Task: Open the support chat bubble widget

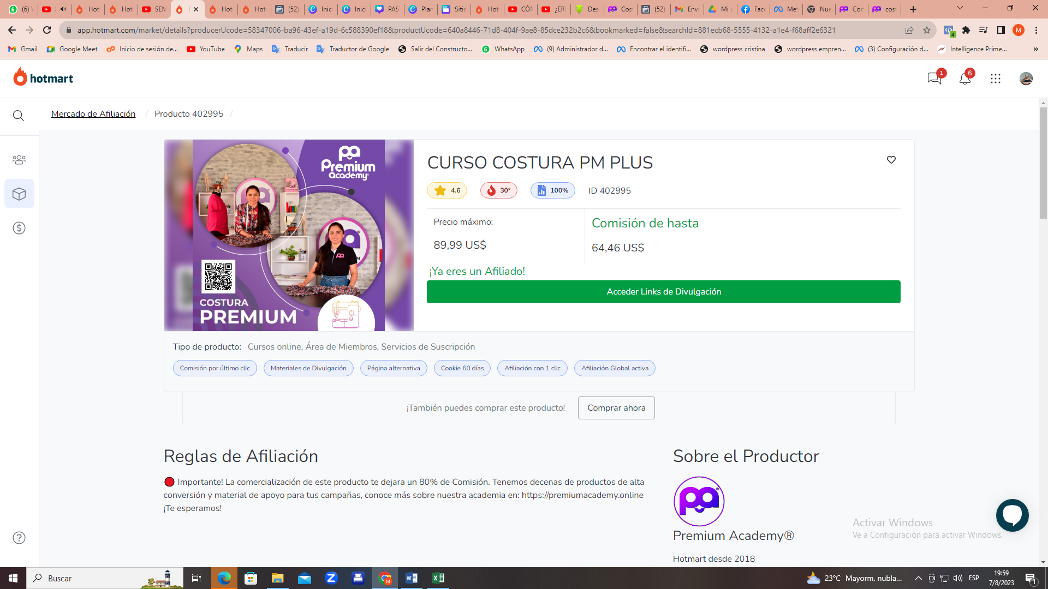Action: pyautogui.click(x=1013, y=515)
